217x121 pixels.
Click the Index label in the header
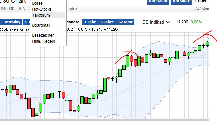(x=72, y=9)
